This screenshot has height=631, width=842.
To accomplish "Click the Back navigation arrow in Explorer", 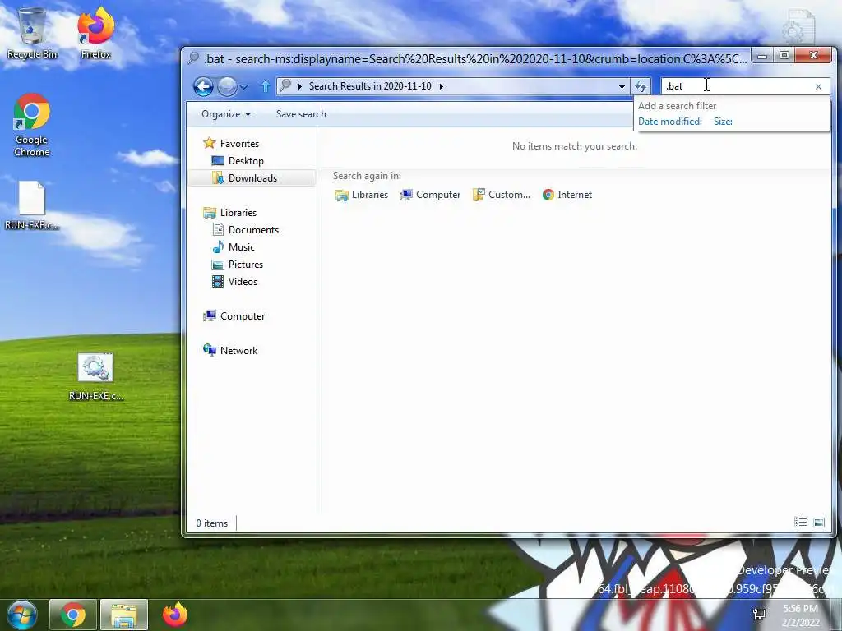I will coord(204,86).
